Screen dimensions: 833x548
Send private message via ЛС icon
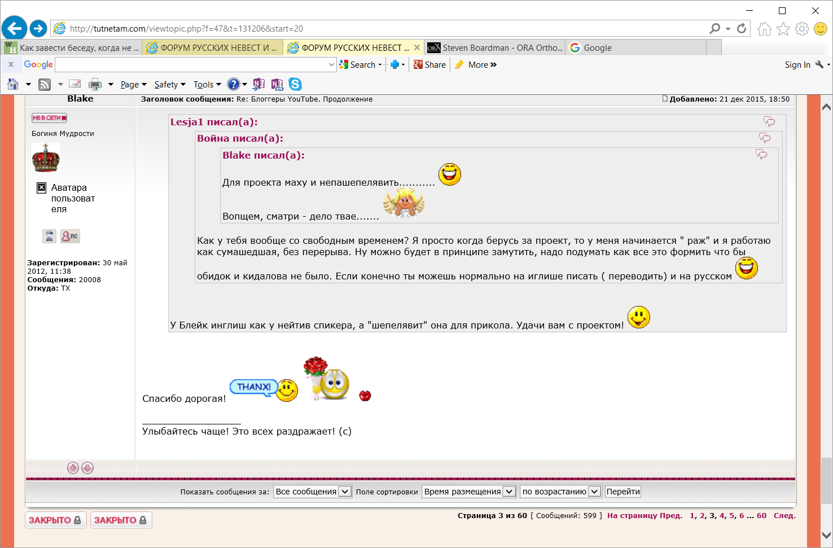pos(71,236)
